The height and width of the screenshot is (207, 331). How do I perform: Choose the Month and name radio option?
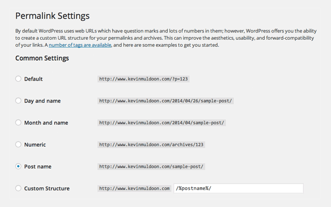pyautogui.click(x=18, y=123)
